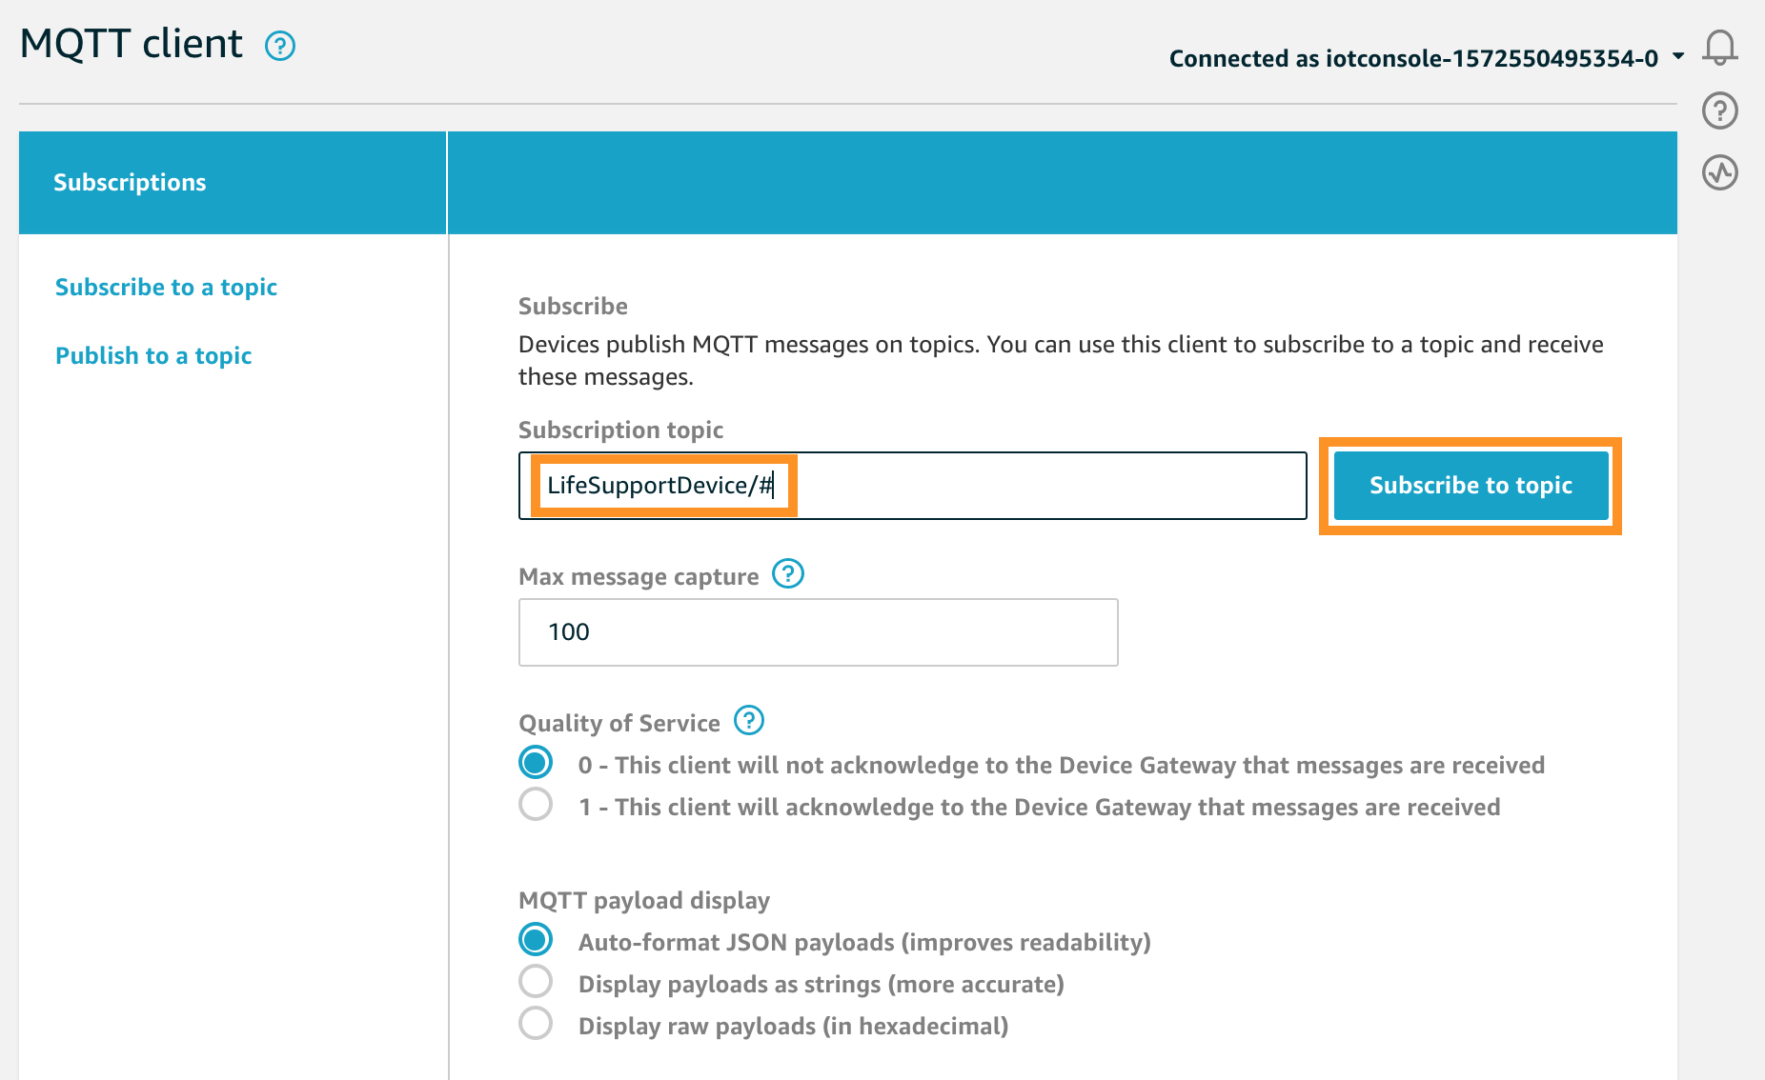Click the help icon beside MQTT client title
Viewport: 1765px width, 1080px height.
tap(280, 46)
